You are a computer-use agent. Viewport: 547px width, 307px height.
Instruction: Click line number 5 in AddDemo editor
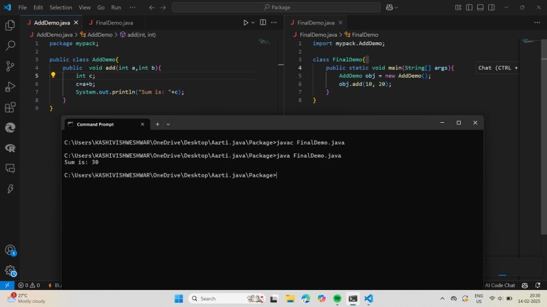click(x=37, y=76)
